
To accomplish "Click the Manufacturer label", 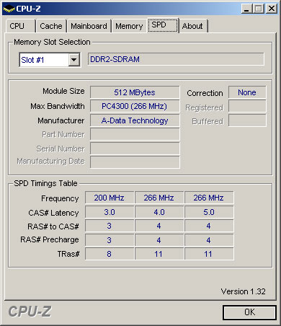I will (61, 120).
